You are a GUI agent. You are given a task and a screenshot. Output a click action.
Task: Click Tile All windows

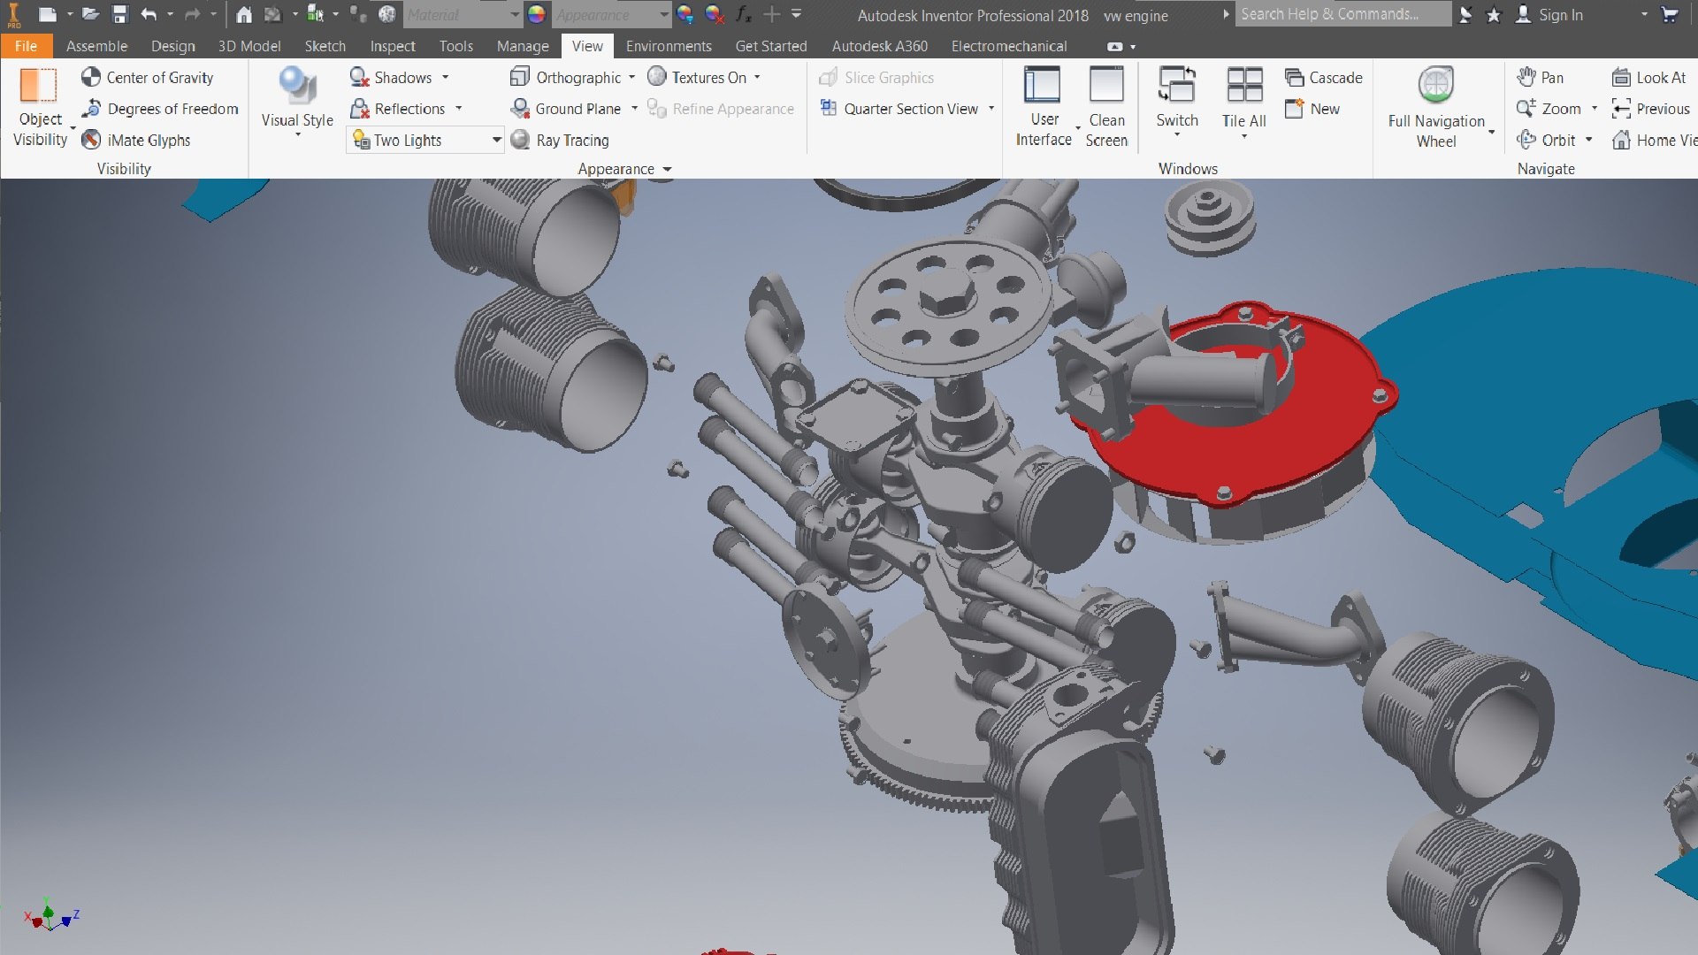pyautogui.click(x=1244, y=101)
